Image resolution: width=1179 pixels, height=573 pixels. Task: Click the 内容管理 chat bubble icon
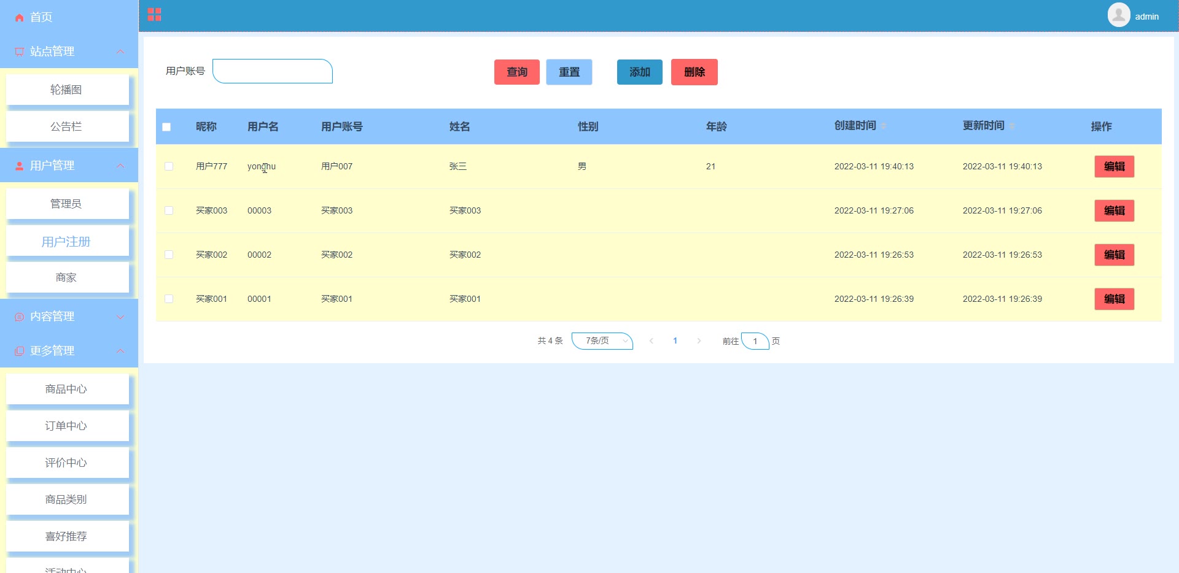19,317
